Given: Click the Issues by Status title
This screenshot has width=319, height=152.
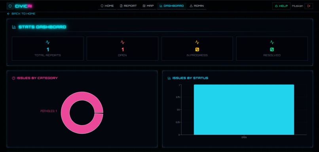Looking at the screenshot, I should pos(190,78).
